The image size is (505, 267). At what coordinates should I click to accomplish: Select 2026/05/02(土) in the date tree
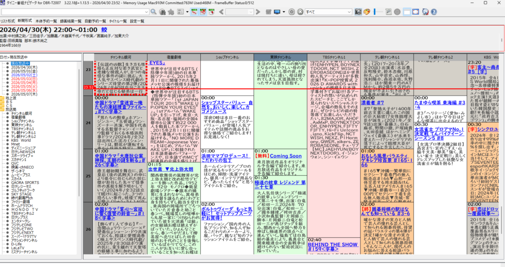tap(24, 74)
